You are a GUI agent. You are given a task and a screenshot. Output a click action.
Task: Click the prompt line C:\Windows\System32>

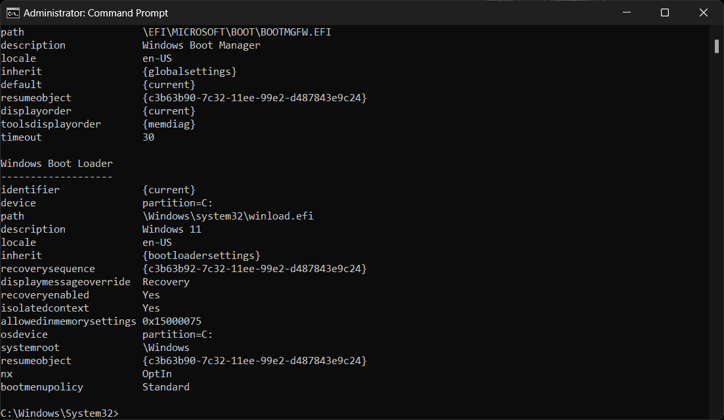tap(60, 413)
